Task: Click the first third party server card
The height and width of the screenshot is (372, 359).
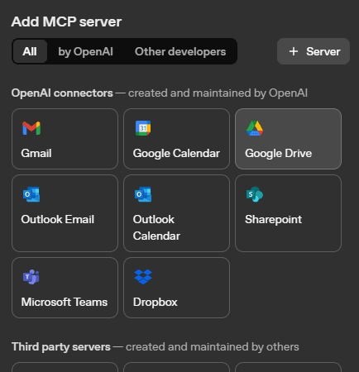Action: point(65,367)
